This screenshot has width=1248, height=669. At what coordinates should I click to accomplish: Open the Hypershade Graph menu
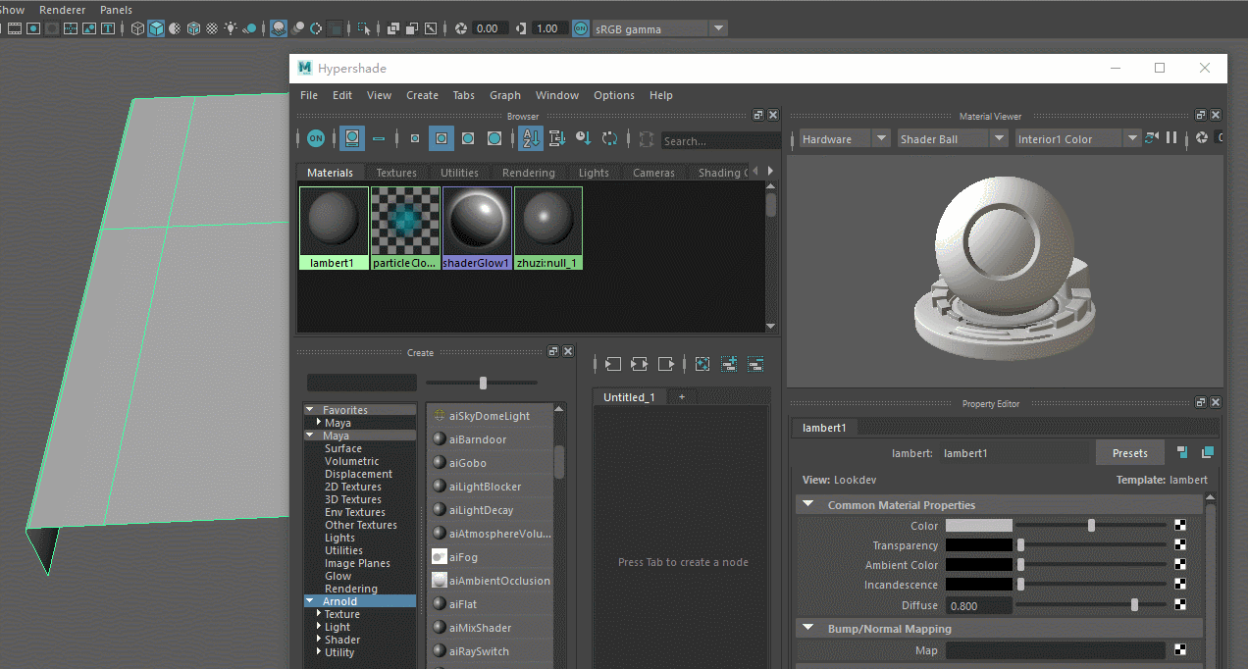(x=505, y=95)
